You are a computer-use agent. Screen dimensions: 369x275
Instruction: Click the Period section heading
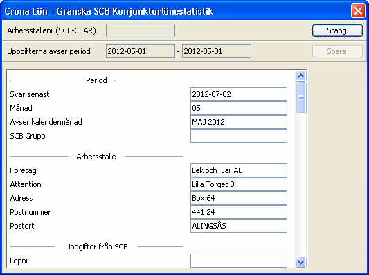point(96,80)
